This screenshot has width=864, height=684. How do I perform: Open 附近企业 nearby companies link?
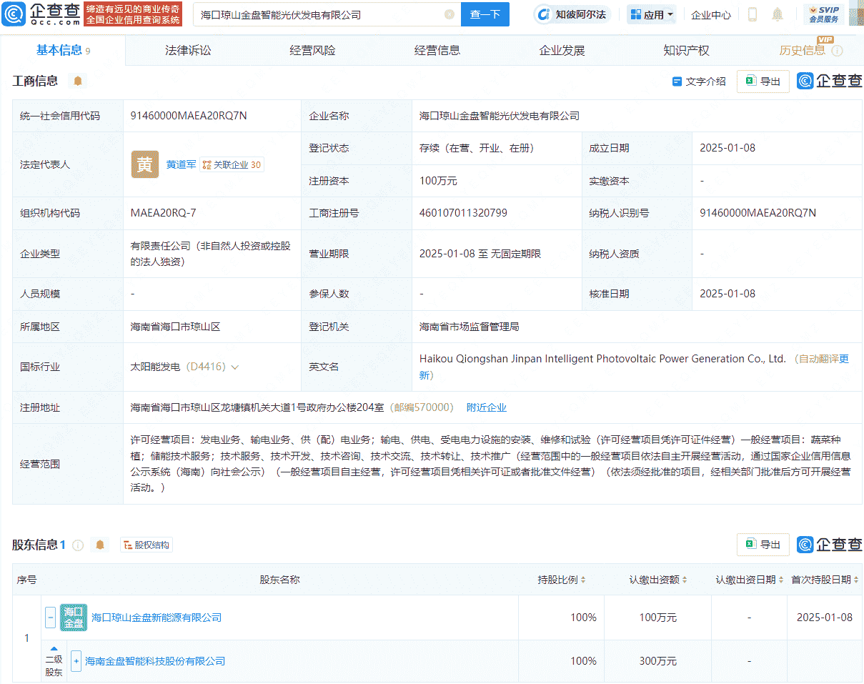(x=487, y=407)
